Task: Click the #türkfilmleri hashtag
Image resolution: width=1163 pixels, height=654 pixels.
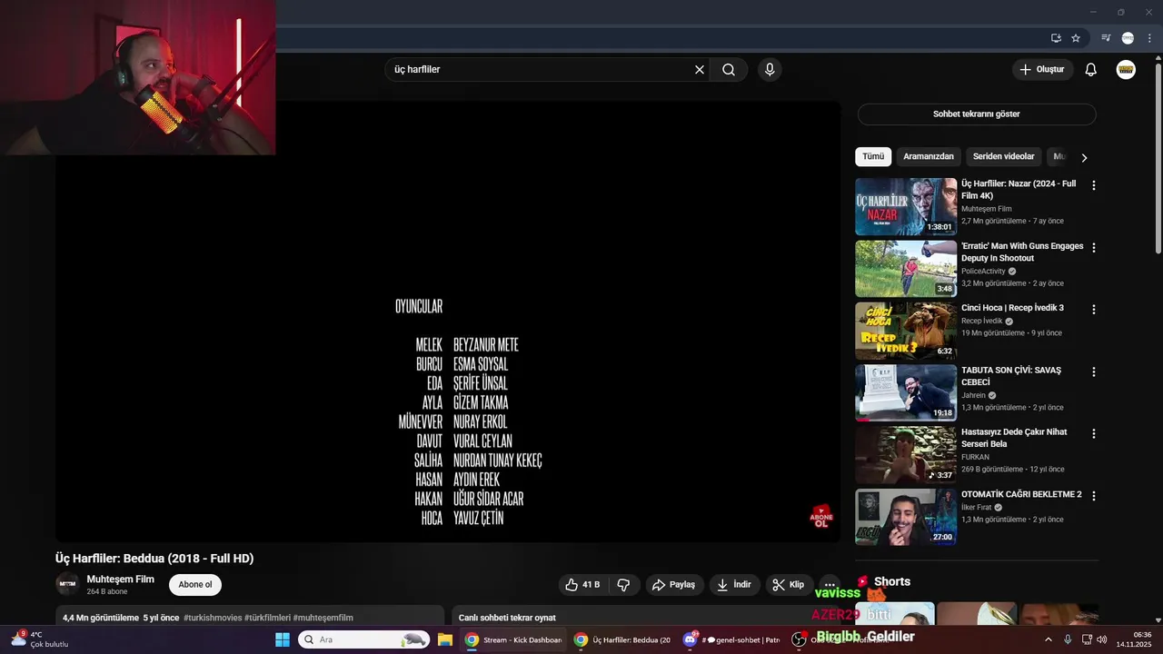Action: click(x=267, y=618)
